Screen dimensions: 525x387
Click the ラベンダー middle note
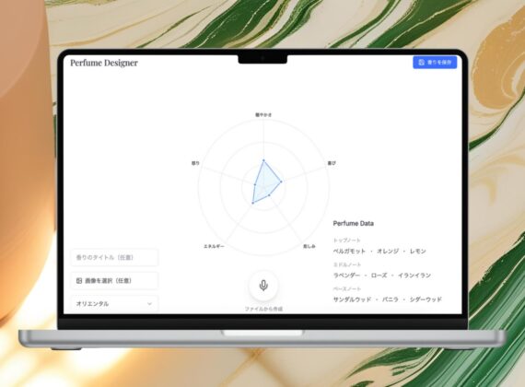tap(346, 276)
